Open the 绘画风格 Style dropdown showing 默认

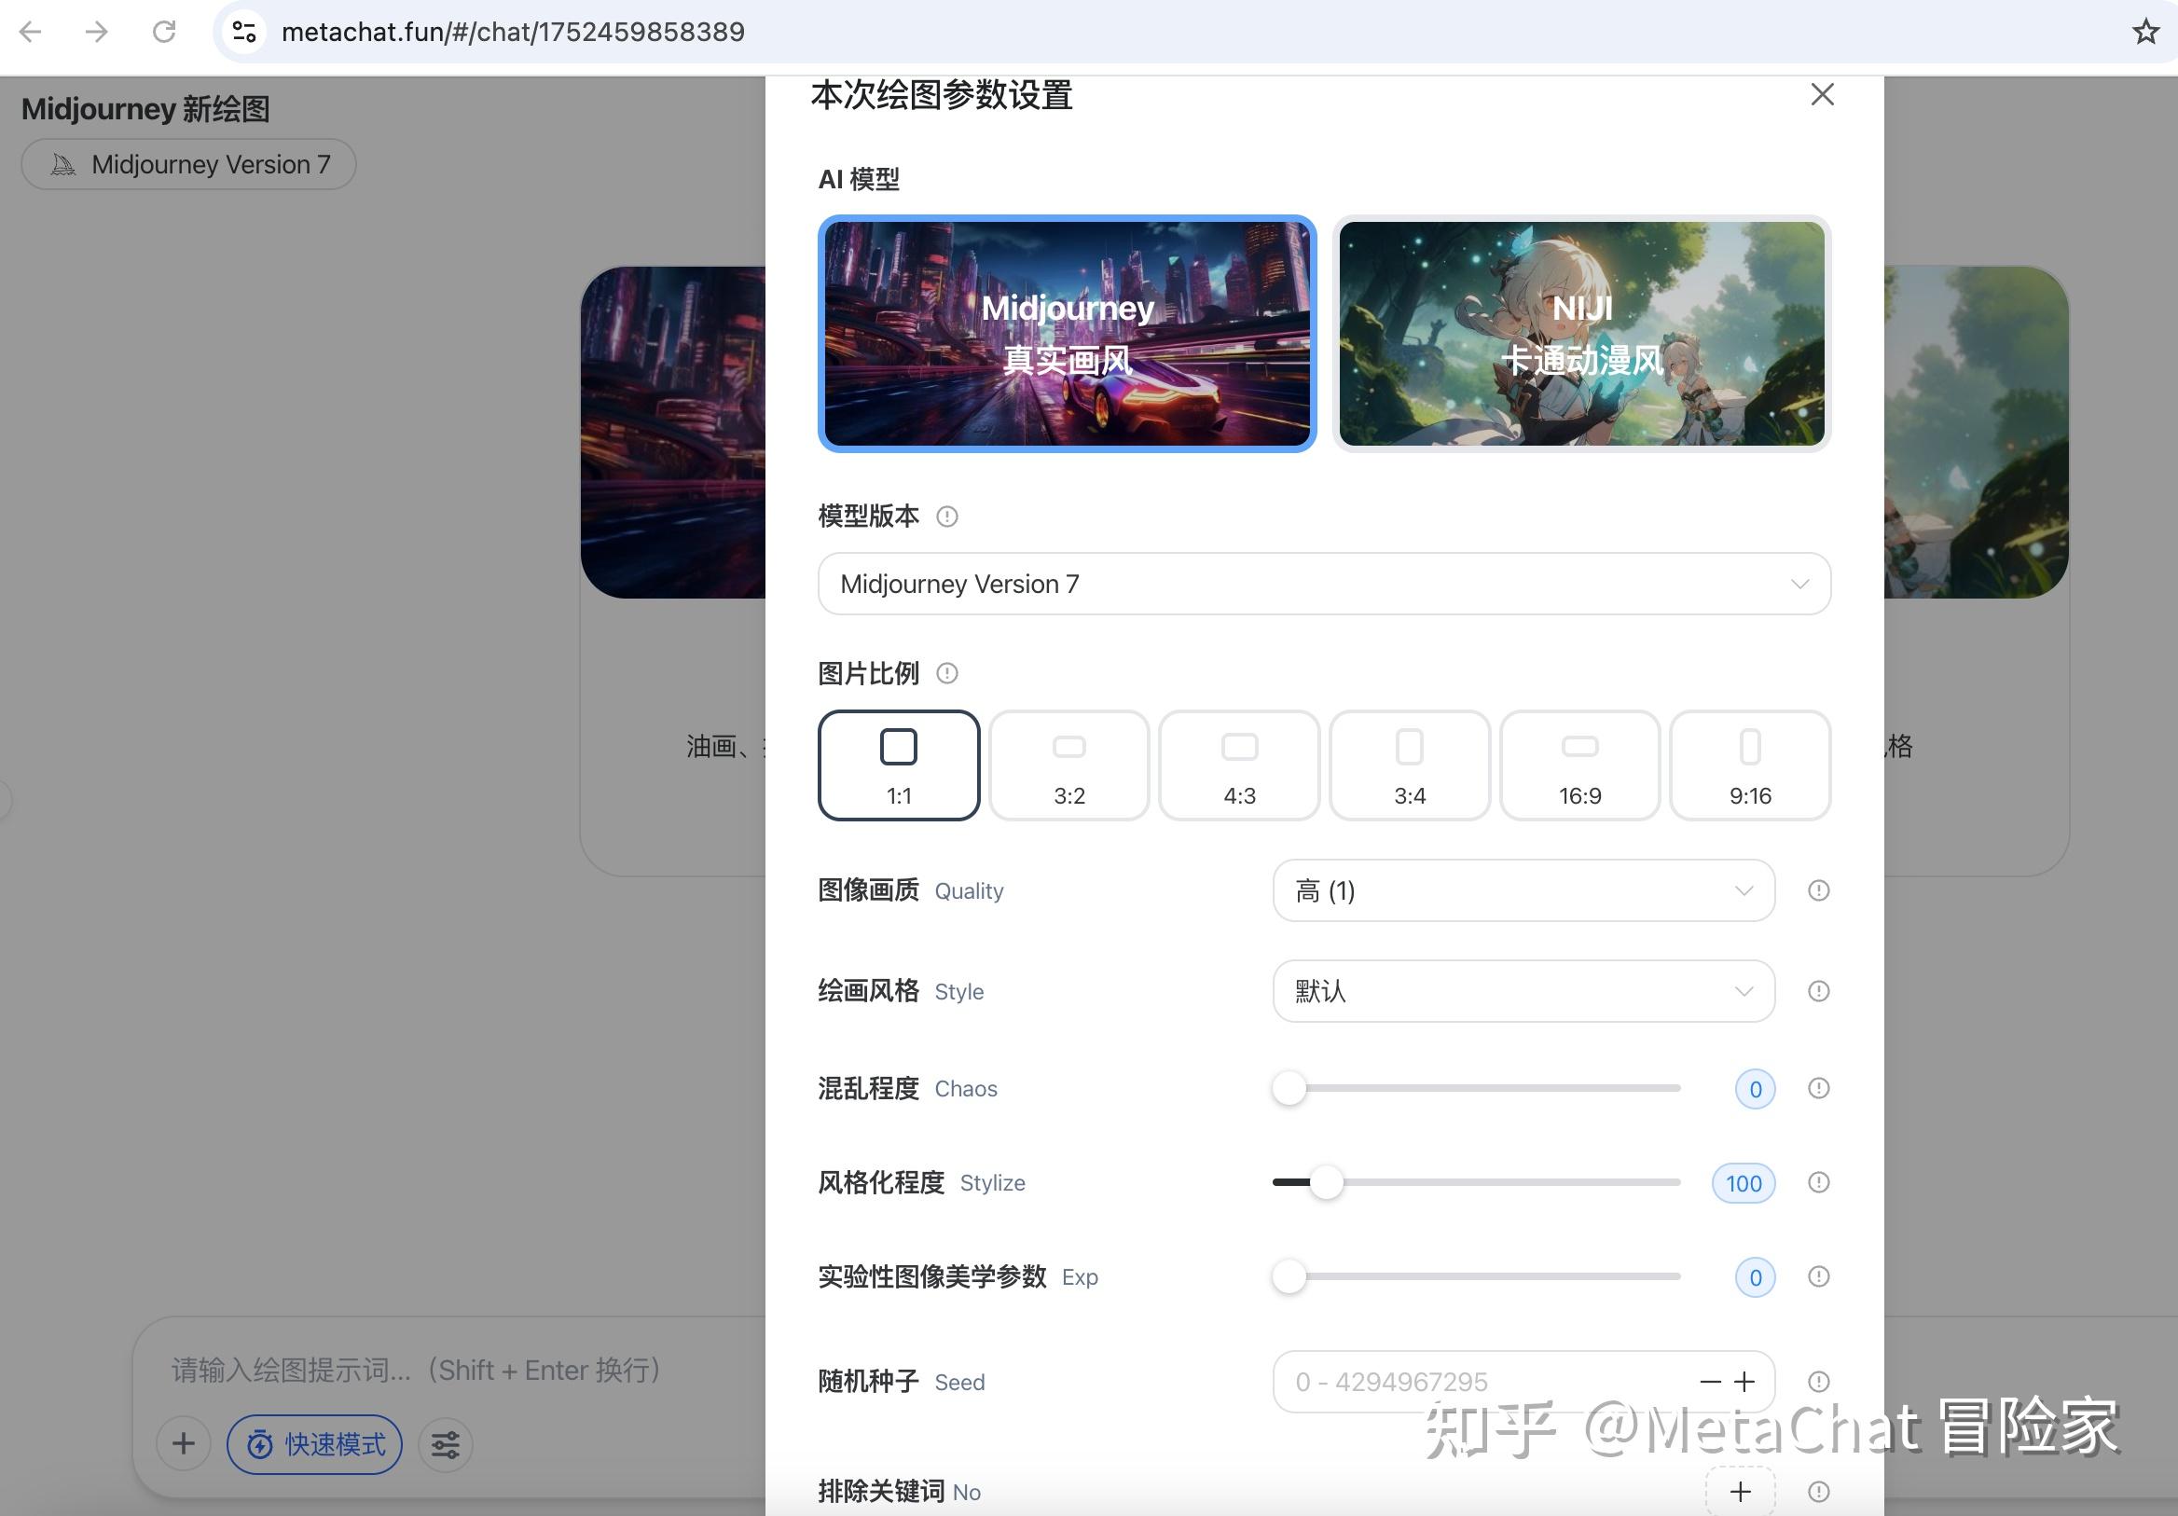1522,990
